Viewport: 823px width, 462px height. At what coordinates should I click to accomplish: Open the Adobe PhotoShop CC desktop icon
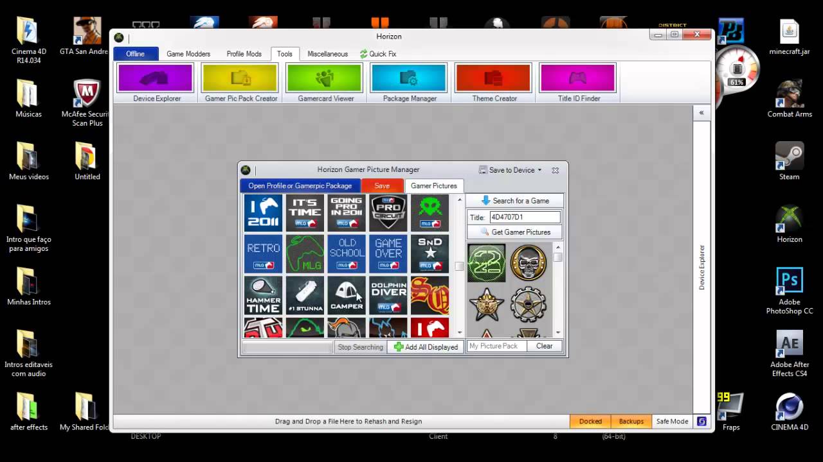(x=790, y=291)
